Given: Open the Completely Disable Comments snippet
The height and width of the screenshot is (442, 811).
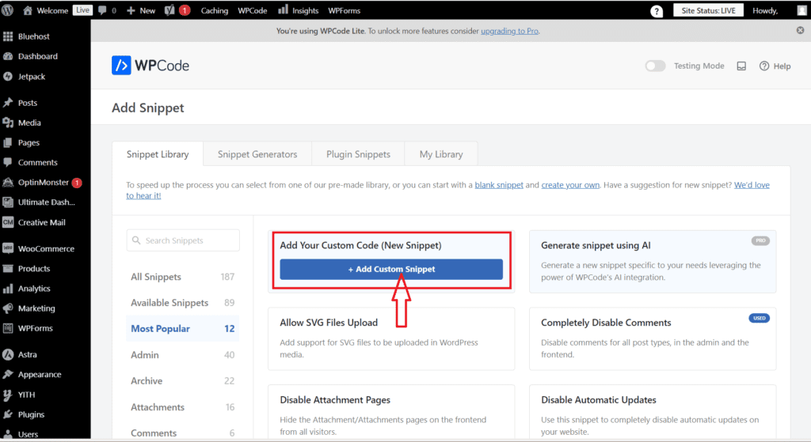Looking at the screenshot, I should point(653,338).
